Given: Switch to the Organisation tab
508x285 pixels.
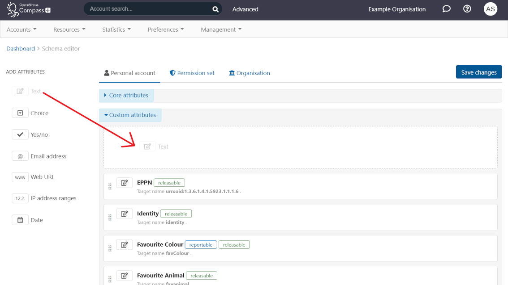Looking at the screenshot, I should pos(250,73).
